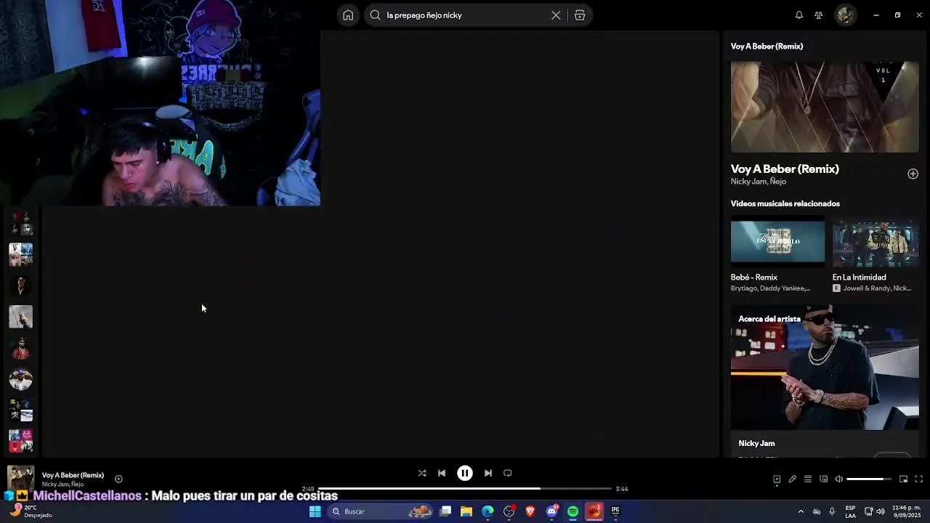Skip to the previous track
The image size is (930, 523).
[x=442, y=473]
